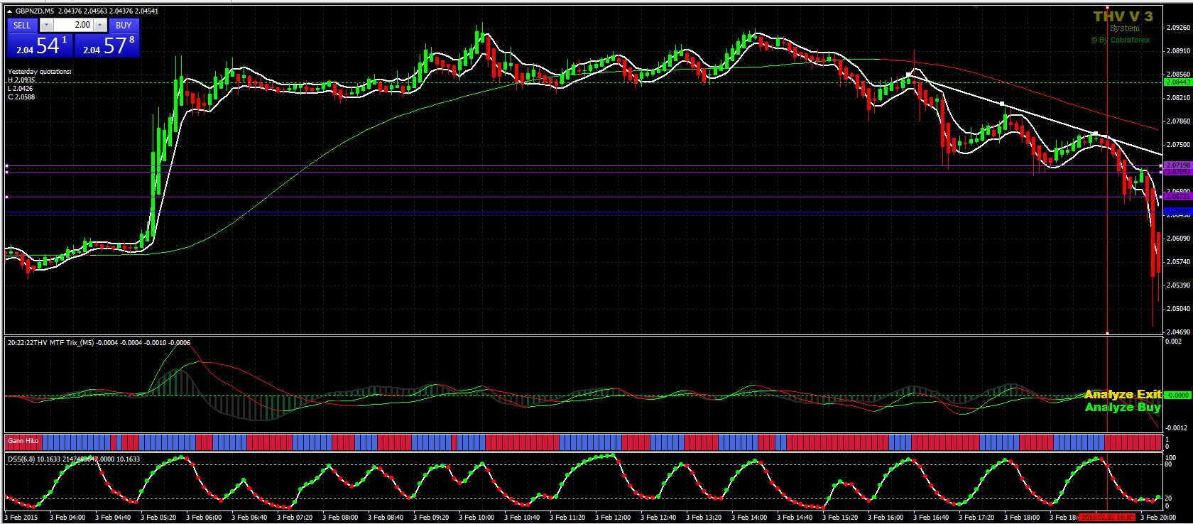Image resolution: width=1193 pixels, height=524 pixels.
Task: Click the buy price 2.04 57 tile
Action: click(107, 45)
